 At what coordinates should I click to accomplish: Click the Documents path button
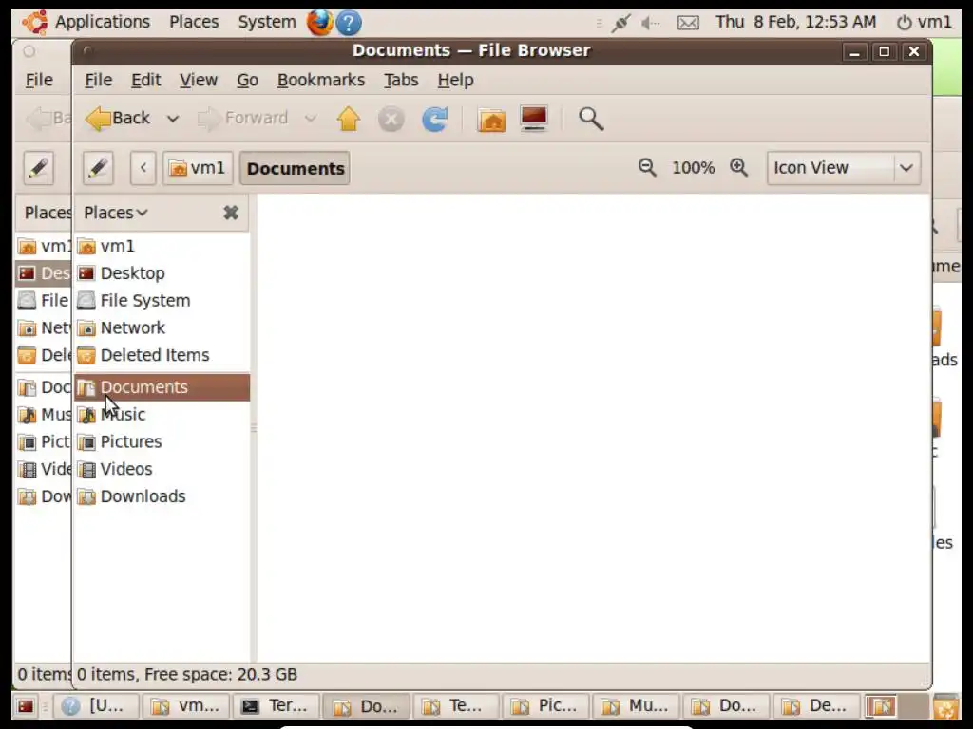295,168
